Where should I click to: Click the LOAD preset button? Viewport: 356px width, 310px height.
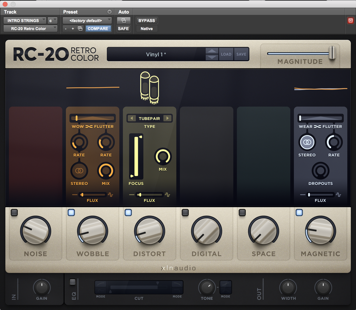pos(226,54)
